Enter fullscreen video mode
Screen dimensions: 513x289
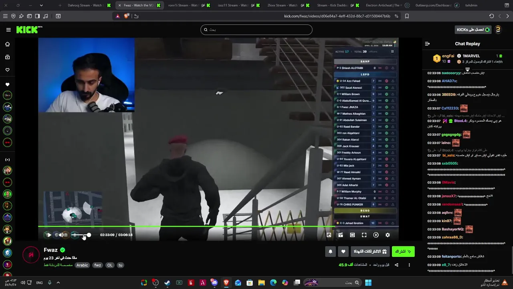point(364,235)
